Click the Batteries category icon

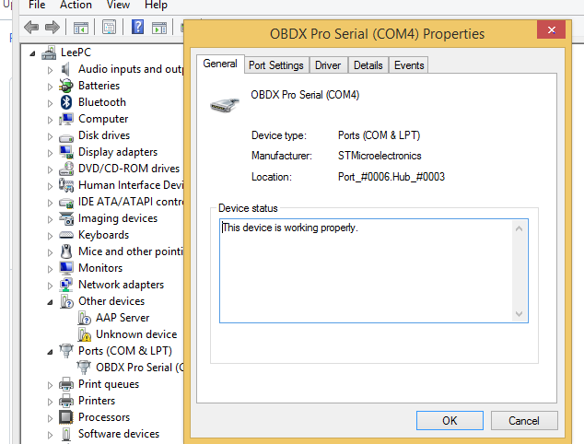[66, 86]
